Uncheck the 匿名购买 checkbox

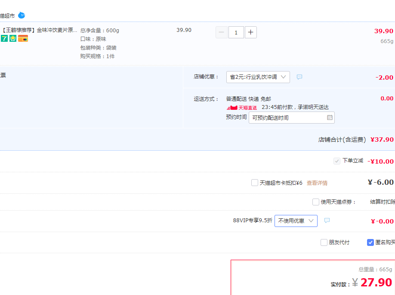coord(370,242)
